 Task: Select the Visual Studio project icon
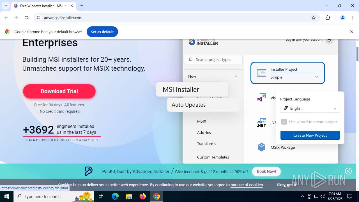261,98
